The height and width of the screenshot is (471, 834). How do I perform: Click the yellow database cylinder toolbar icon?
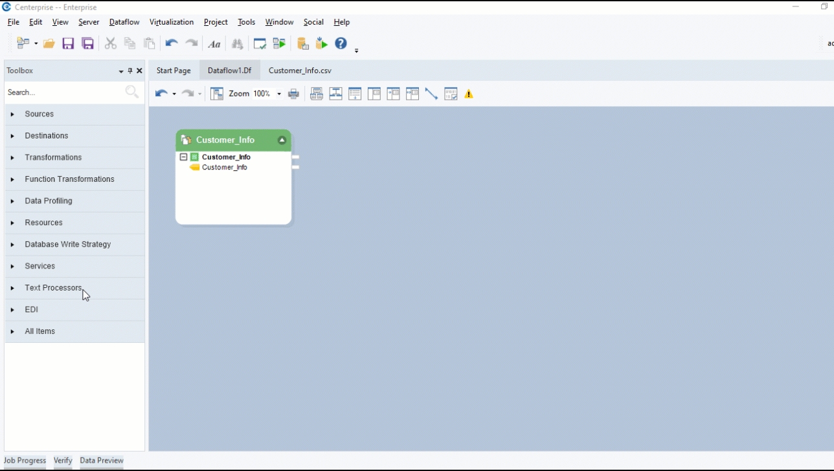click(302, 44)
